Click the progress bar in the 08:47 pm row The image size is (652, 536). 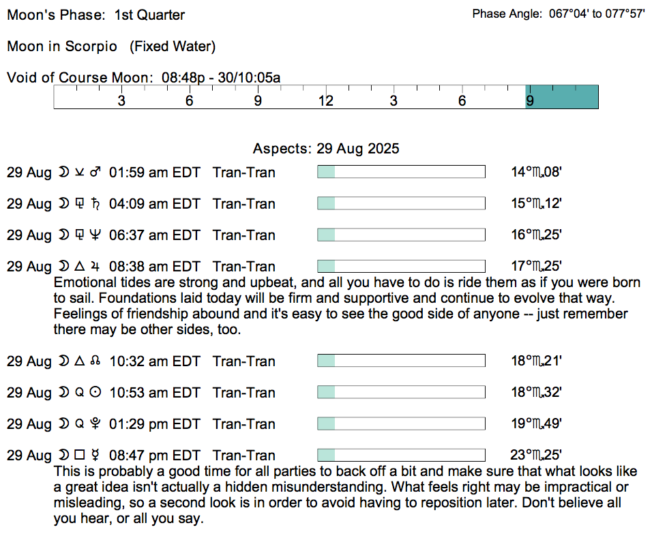click(401, 456)
